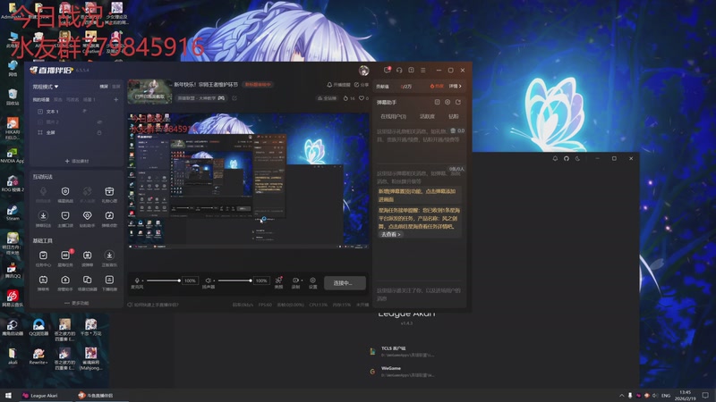This screenshot has height=402, width=716.
Task: Open the gift box tool in 互动玩法
Action: [109, 191]
